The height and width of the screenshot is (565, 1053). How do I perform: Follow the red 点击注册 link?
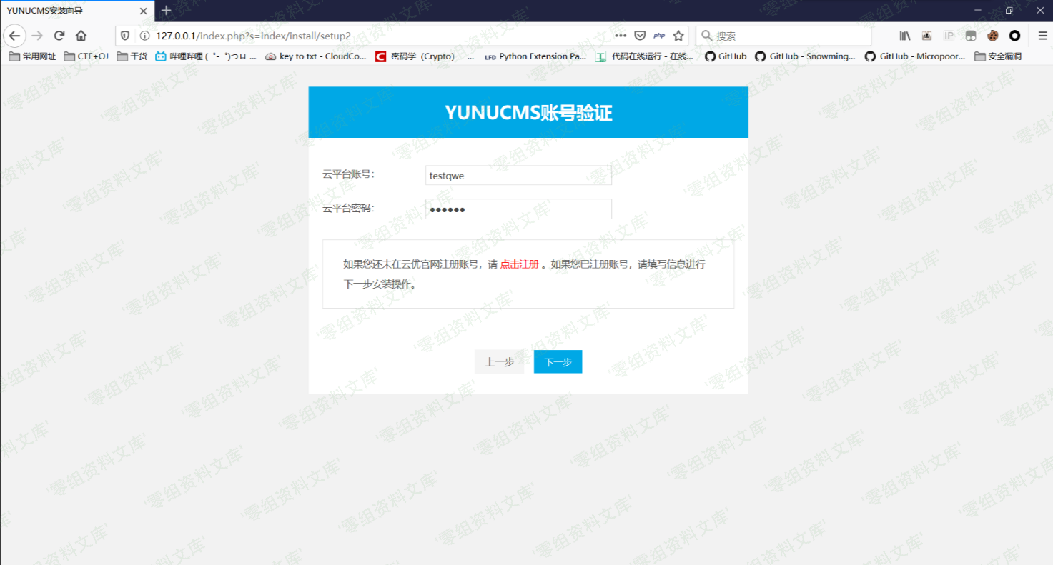click(x=519, y=264)
